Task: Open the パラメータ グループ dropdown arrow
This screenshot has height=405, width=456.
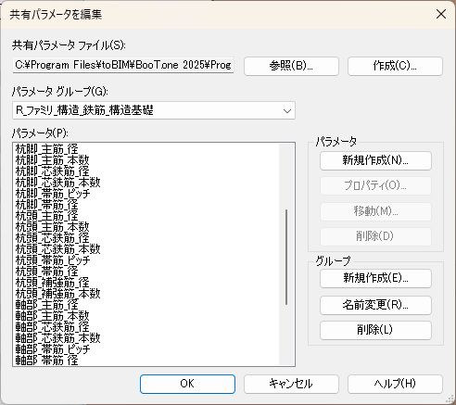Action: click(287, 110)
